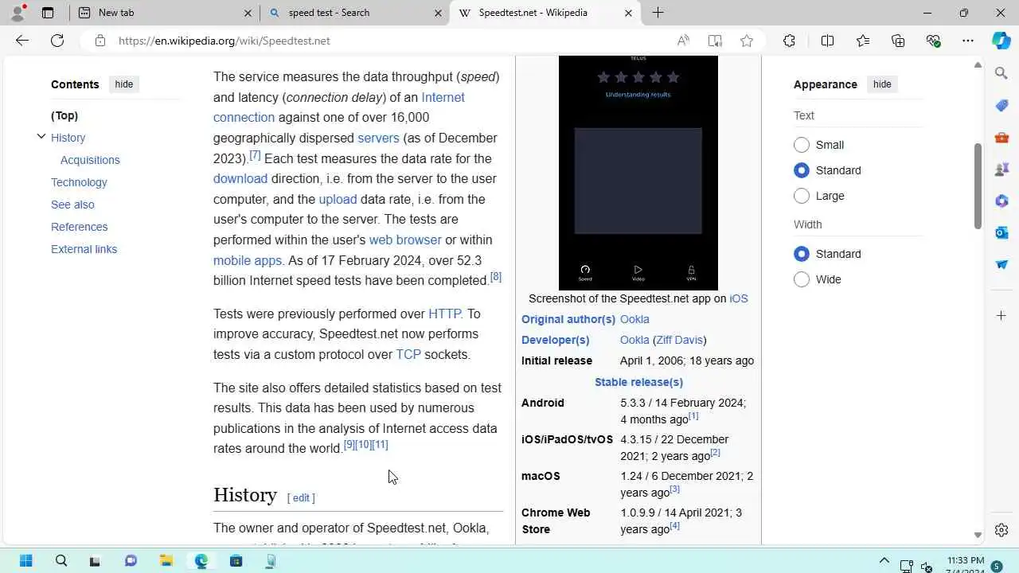Image resolution: width=1019 pixels, height=573 pixels.
Task: Switch to speed test - Search tab
Action: [x=354, y=13]
